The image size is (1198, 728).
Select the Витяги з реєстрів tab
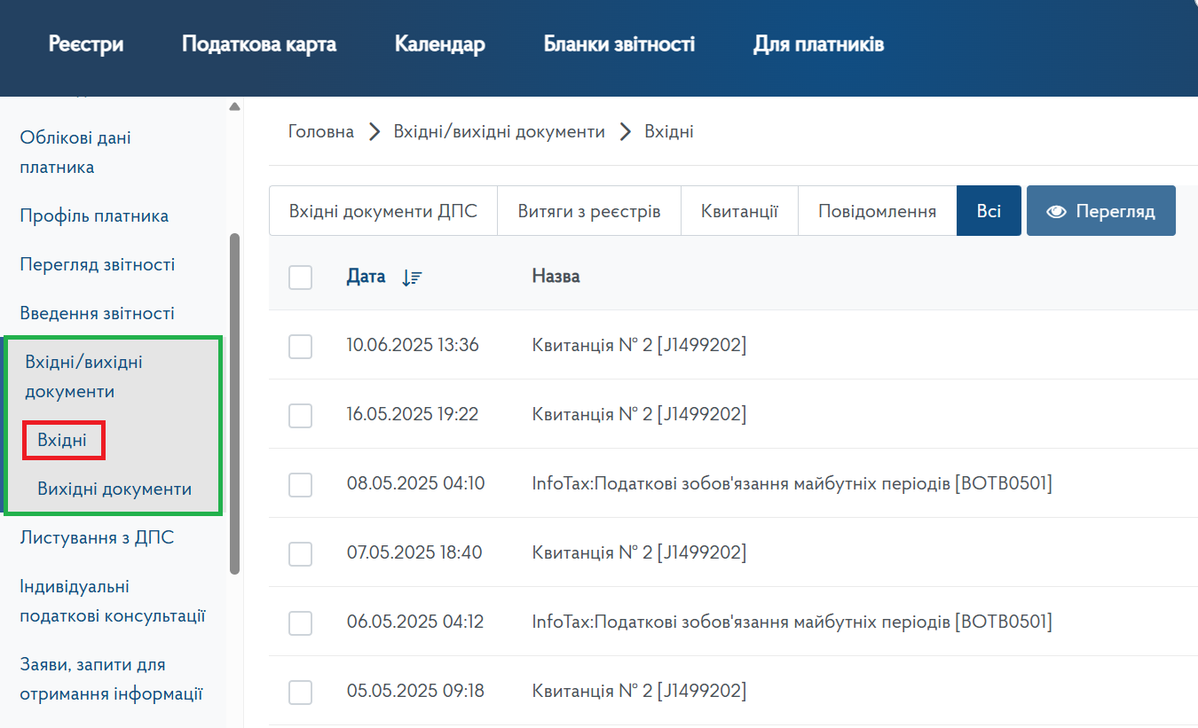(x=589, y=212)
